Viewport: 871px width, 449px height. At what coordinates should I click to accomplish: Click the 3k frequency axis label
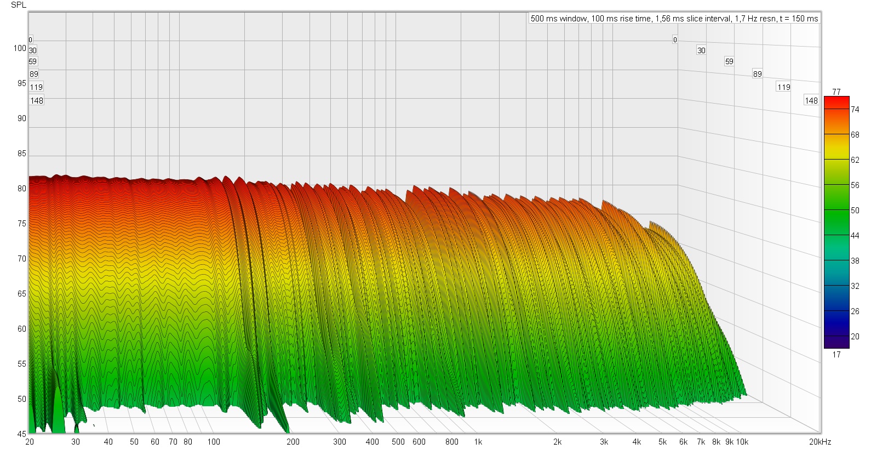[604, 442]
